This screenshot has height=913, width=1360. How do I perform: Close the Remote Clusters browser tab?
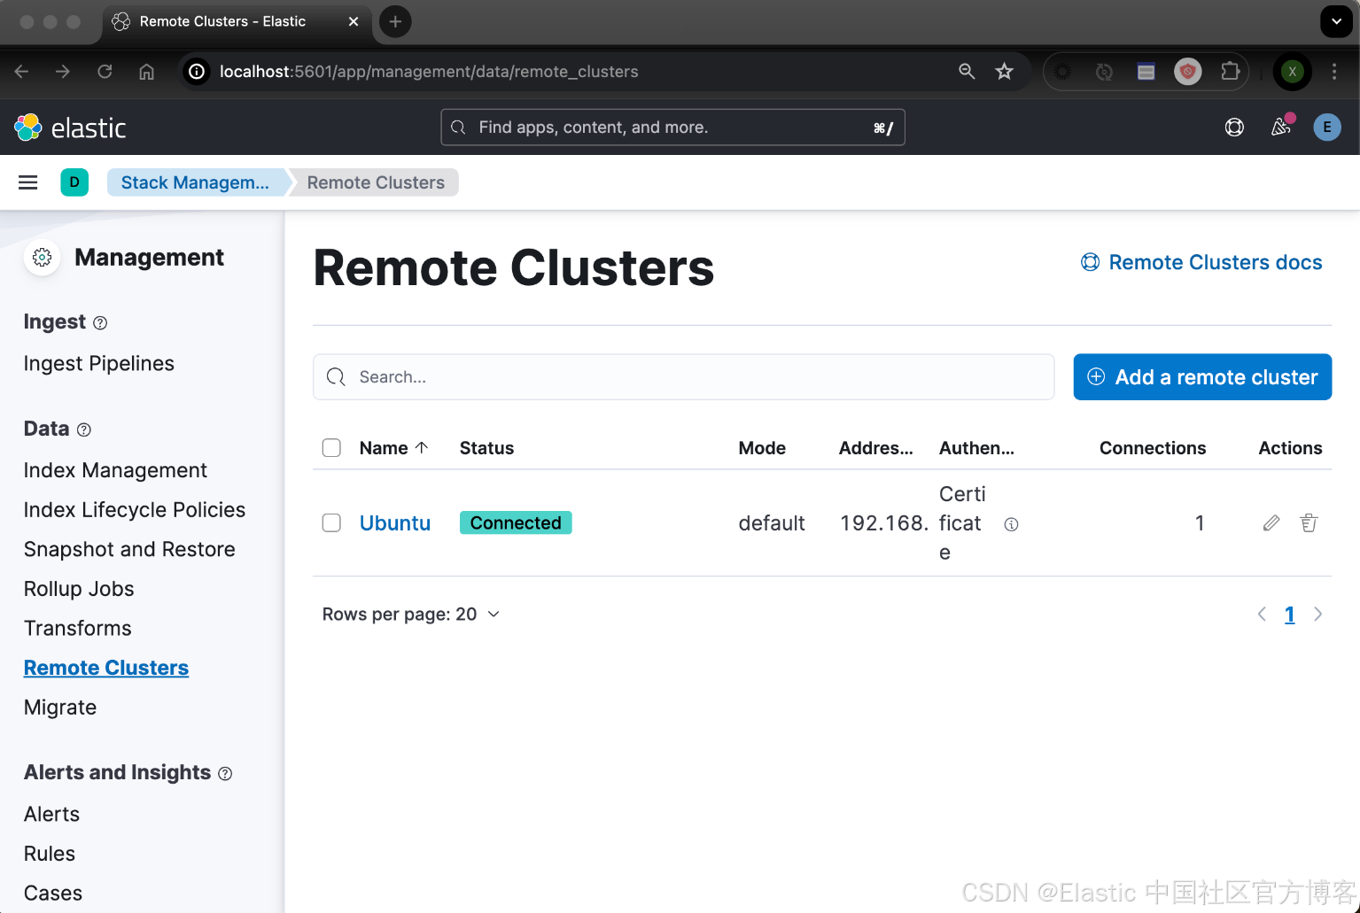(x=354, y=21)
